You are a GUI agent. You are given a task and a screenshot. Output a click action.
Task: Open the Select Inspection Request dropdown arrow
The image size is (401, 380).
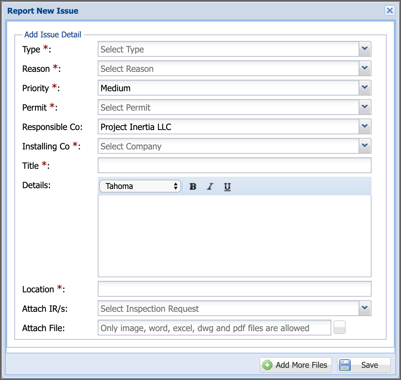pyautogui.click(x=365, y=308)
